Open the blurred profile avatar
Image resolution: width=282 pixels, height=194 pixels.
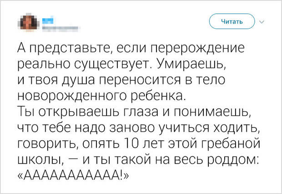(x=28, y=22)
